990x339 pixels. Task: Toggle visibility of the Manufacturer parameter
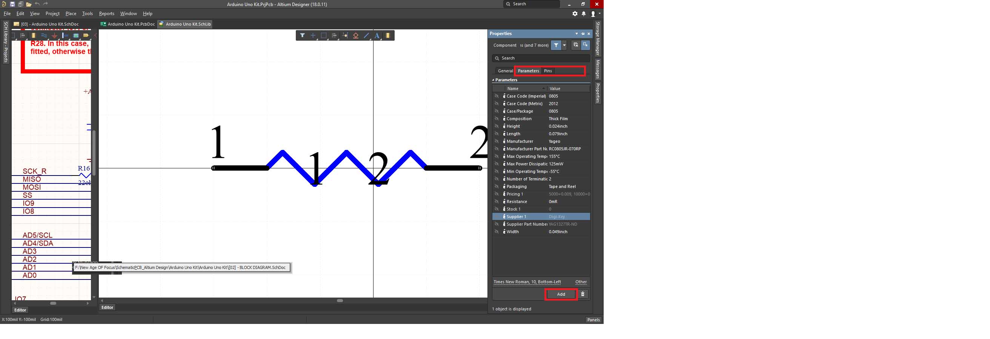(x=497, y=142)
